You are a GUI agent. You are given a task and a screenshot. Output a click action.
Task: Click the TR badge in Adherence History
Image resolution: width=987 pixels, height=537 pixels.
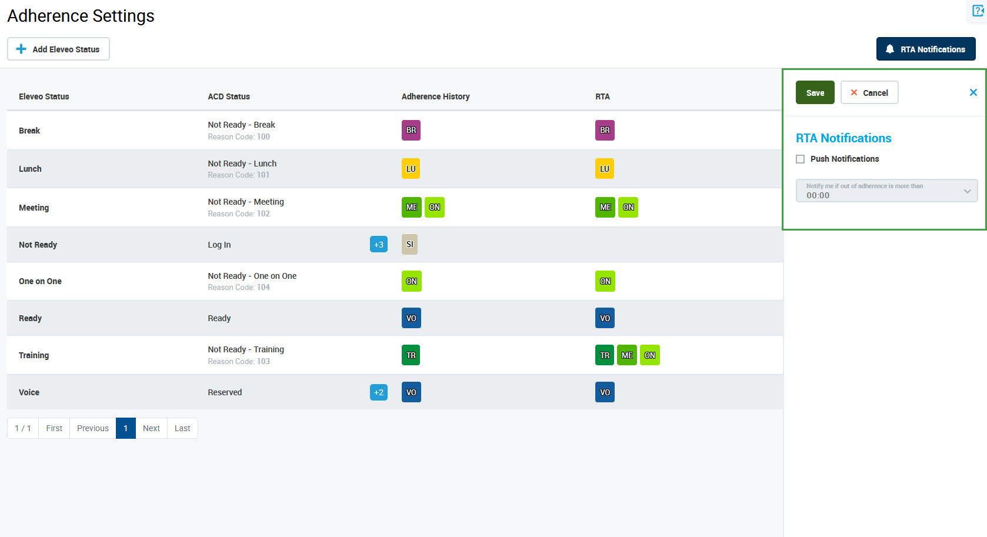point(411,355)
